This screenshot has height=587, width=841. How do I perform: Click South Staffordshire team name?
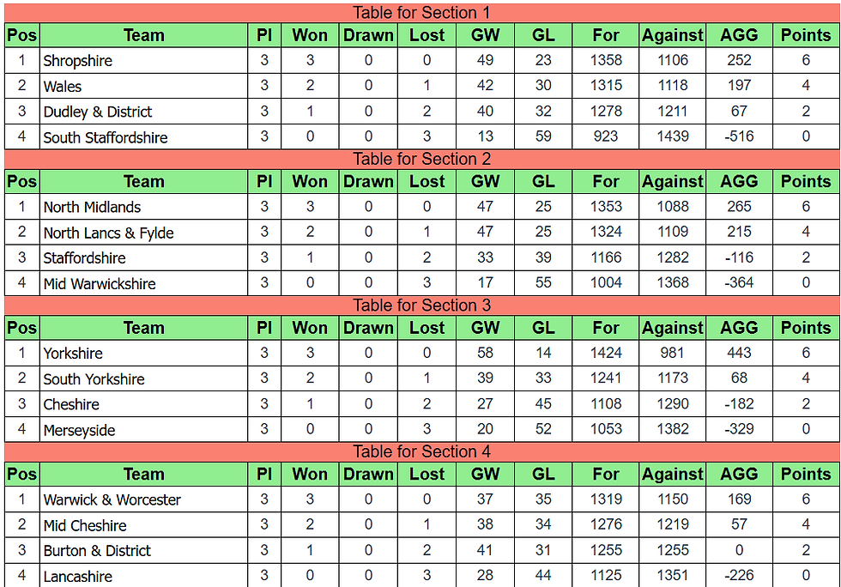click(x=105, y=137)
